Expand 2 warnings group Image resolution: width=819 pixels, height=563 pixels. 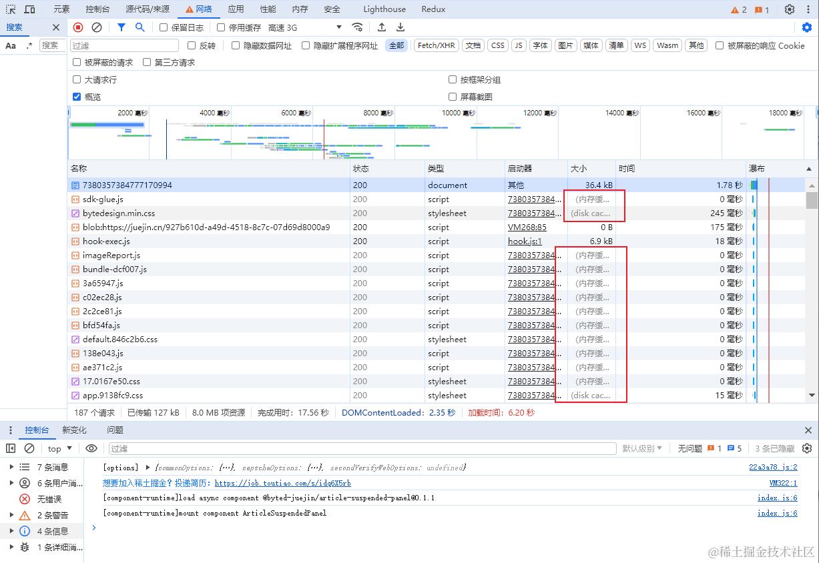11,515
